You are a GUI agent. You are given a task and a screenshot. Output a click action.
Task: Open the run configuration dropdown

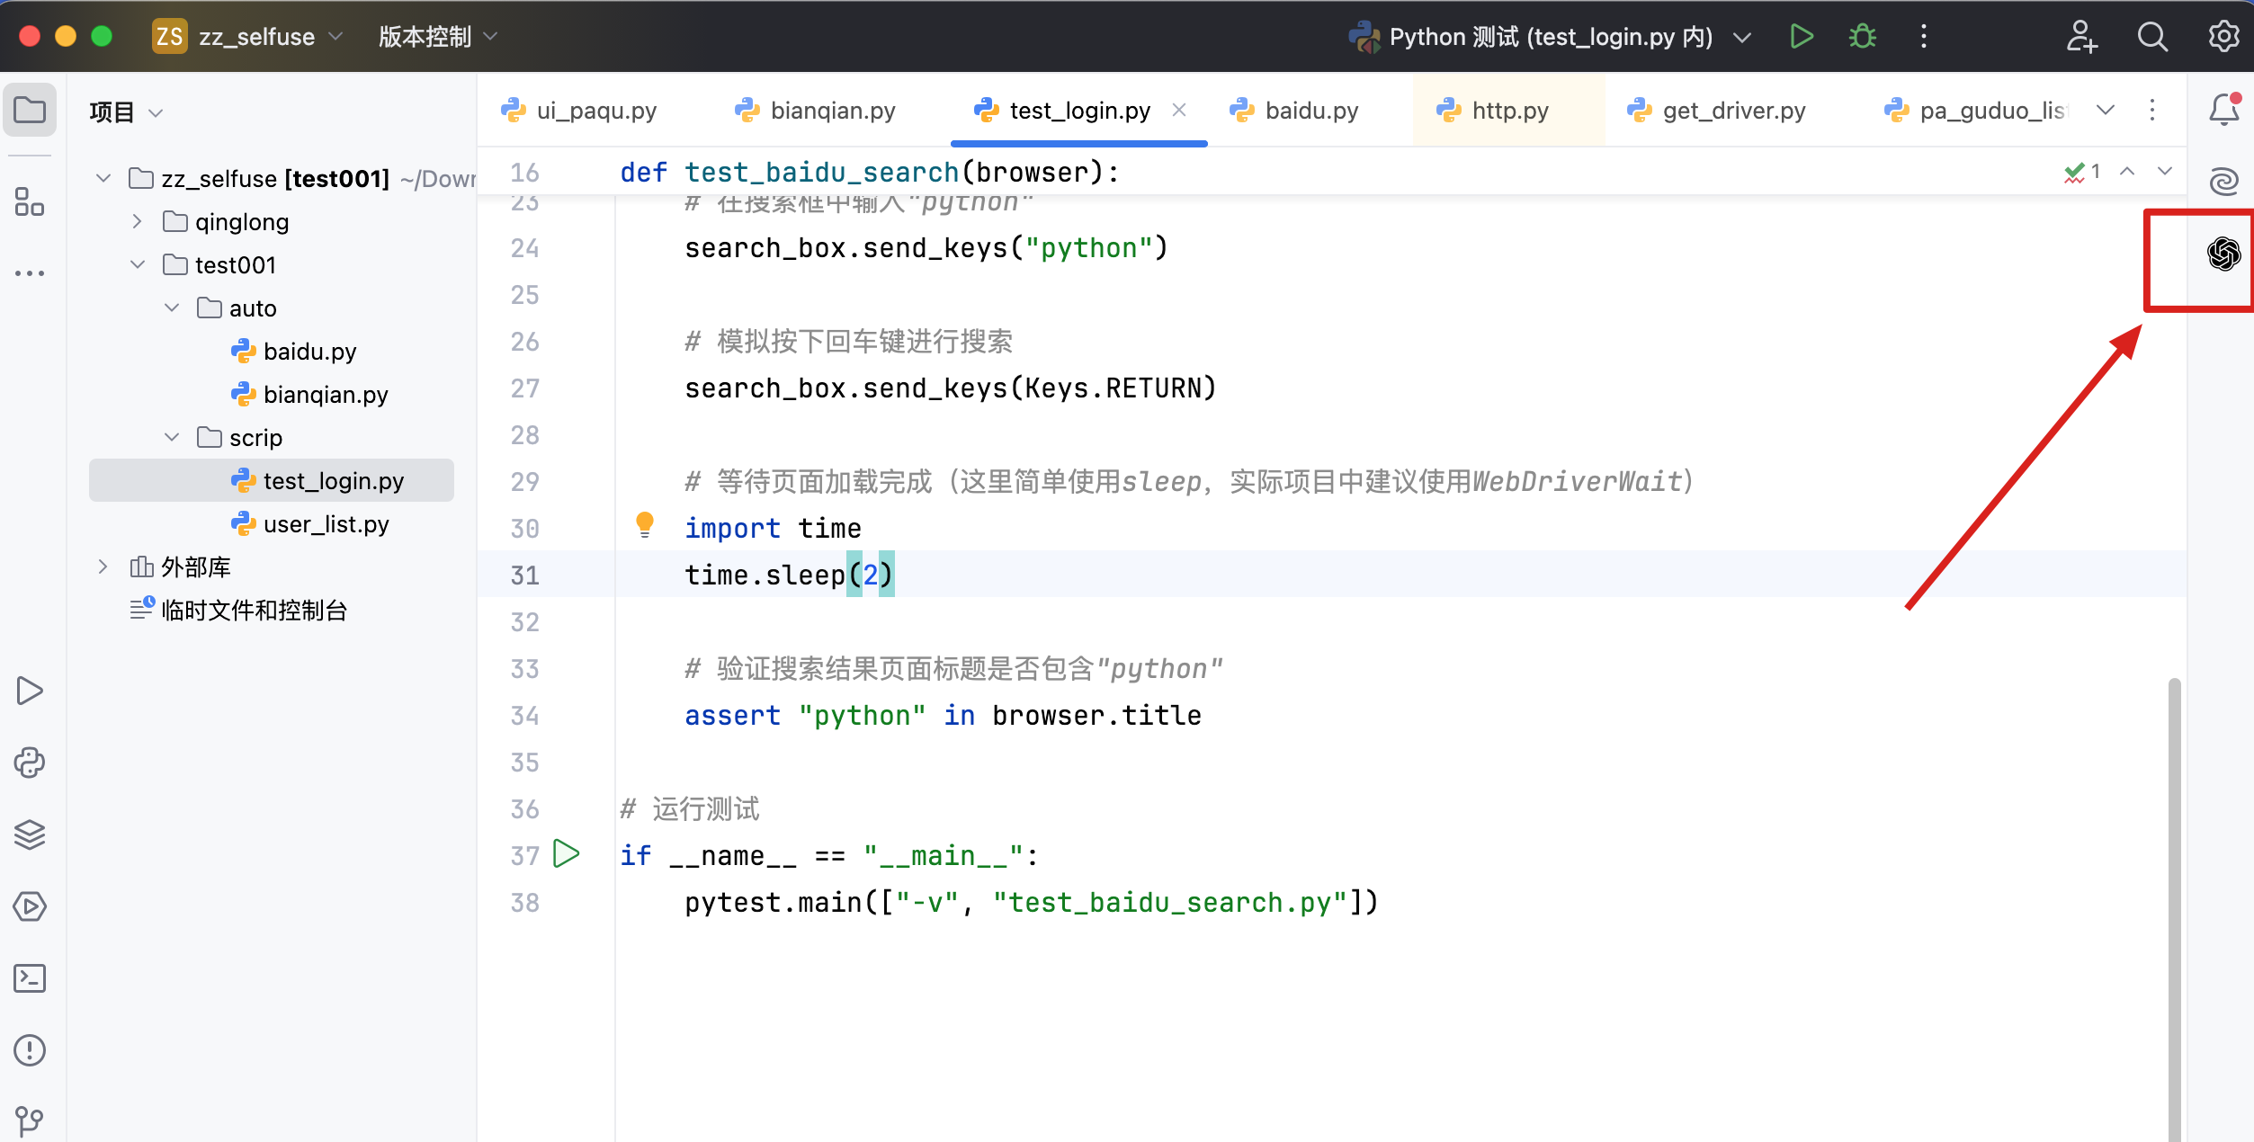(x=1742, y=36)
